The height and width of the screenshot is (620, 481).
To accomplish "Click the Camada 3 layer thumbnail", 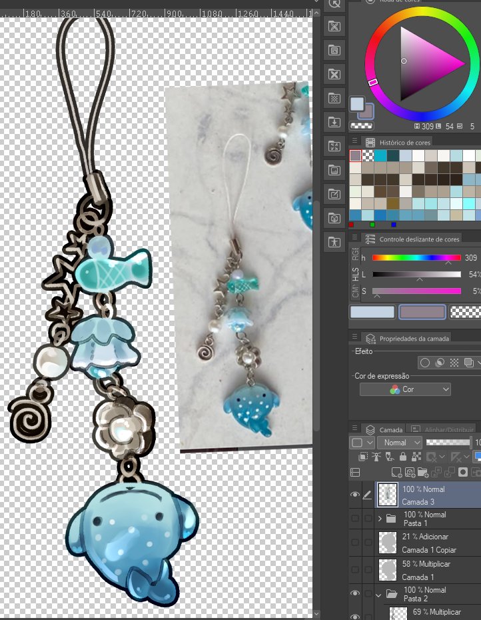I will pyautogui.click(x=387, y=494).
